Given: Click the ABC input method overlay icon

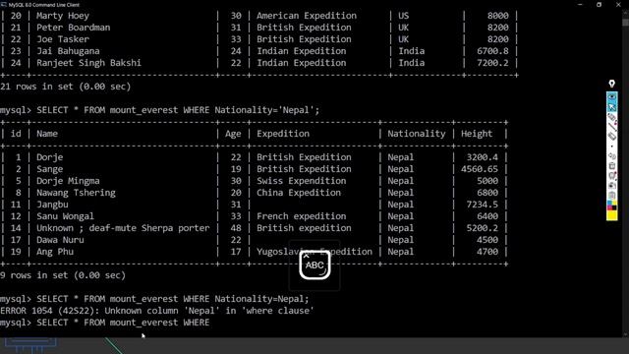Looking at the screenshot, I should pos(314,265).
